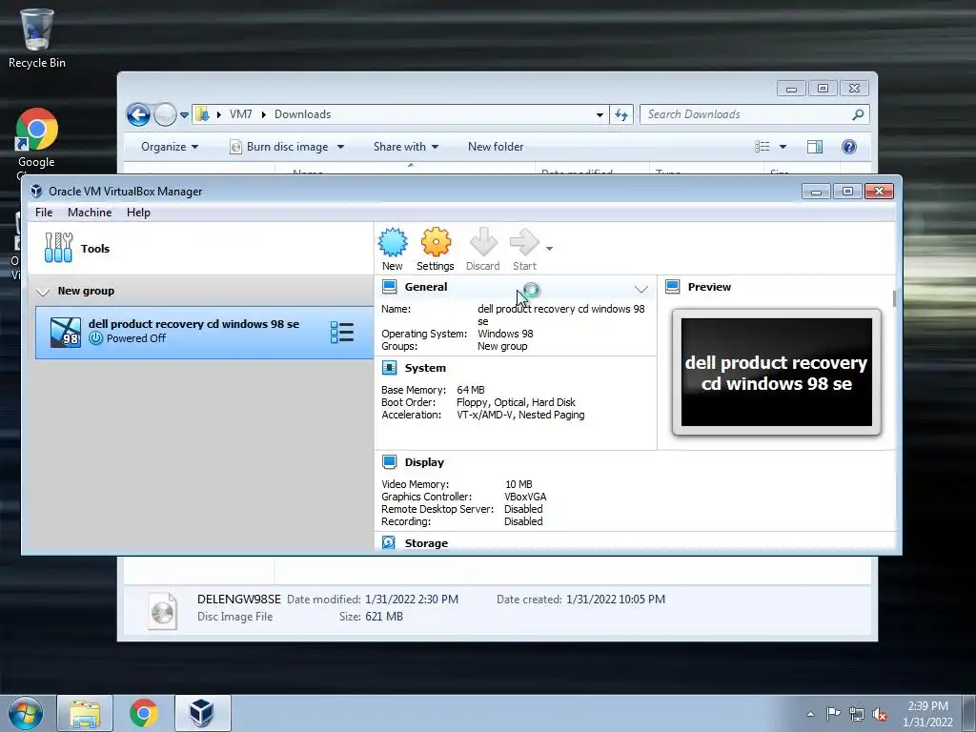Open the taskbar clock showing 2:39 PM

tap(927, 714)
